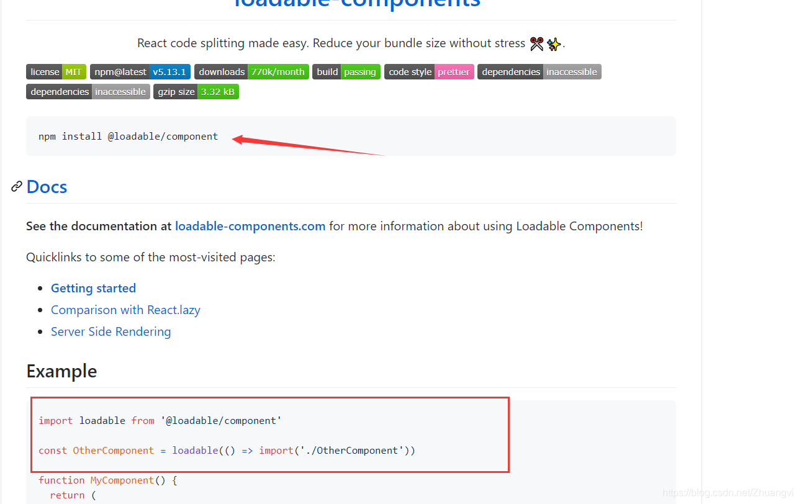
Task: Open Comparison with React.lazy link
Action: (125, 310)
